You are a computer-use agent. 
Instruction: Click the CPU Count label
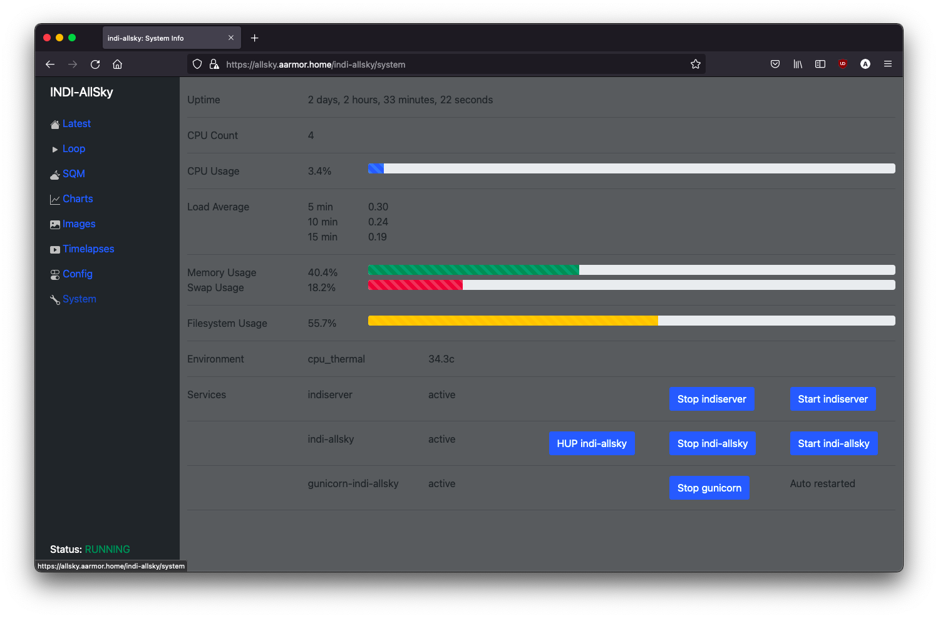tap(212, 135)
